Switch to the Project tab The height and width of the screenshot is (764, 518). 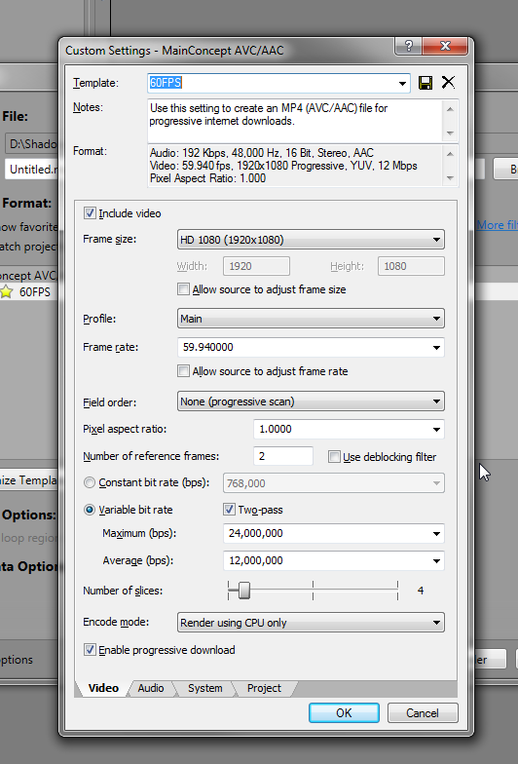(264, 688)
